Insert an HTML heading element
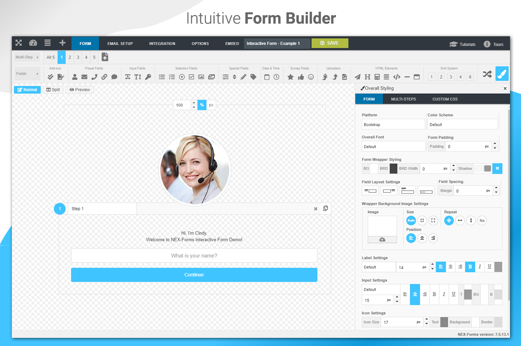The image size is (521, 346). (x=367, y=77)
